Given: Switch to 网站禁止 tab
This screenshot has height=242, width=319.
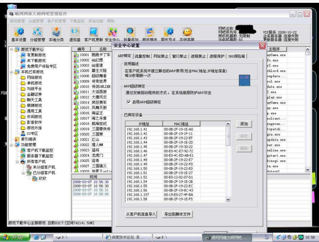Looking at the screenshot, I should click(x=161, y=56).
